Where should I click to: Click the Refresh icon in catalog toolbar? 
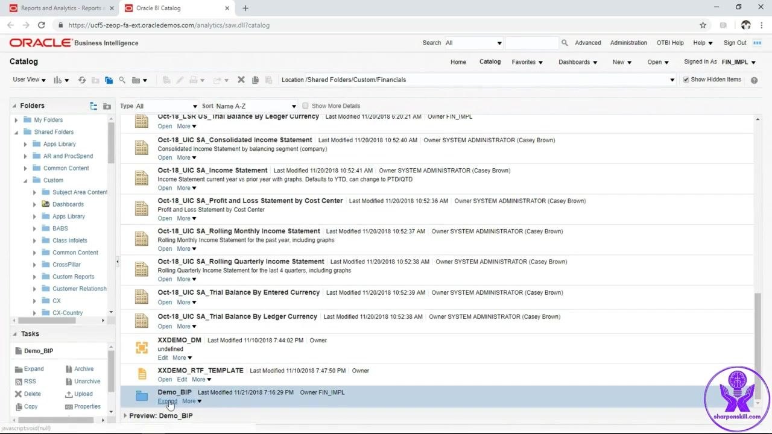click(82, 80)
